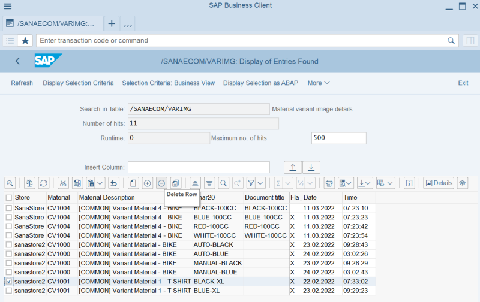This screenshot has height=302, width=480.
Task: Toggle the navigation list icon beside star
Action: [x=10, y=41]
